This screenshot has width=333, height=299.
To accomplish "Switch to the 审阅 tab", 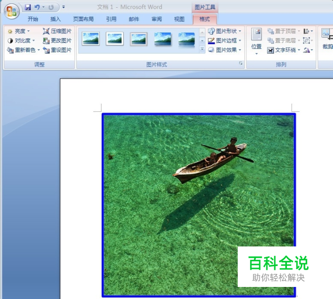I will (157, 19).
